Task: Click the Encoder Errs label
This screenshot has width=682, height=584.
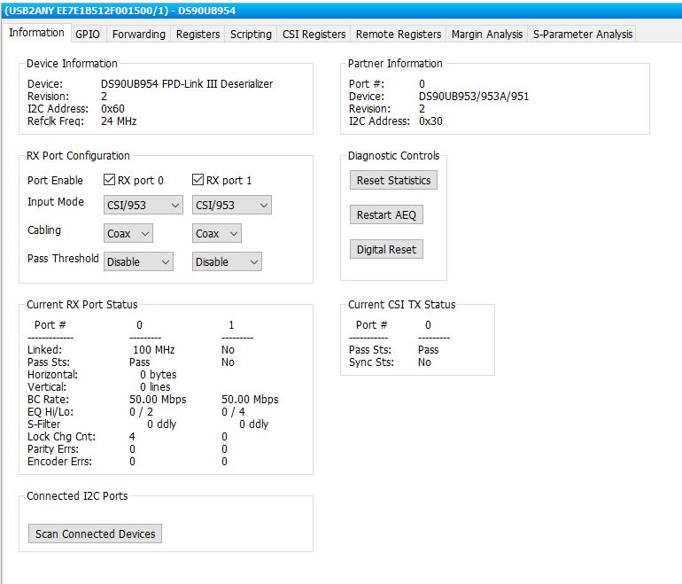Action: tap(59, 462)
